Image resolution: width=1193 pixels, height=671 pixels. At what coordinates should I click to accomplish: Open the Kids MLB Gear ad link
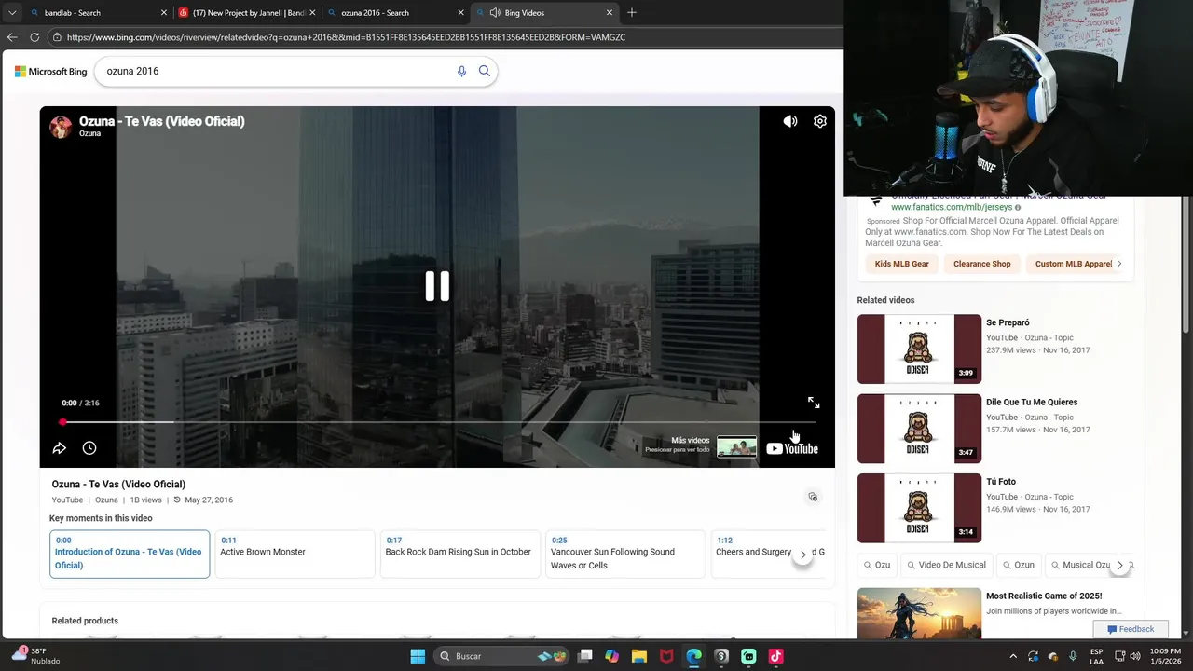click(901, 264)
